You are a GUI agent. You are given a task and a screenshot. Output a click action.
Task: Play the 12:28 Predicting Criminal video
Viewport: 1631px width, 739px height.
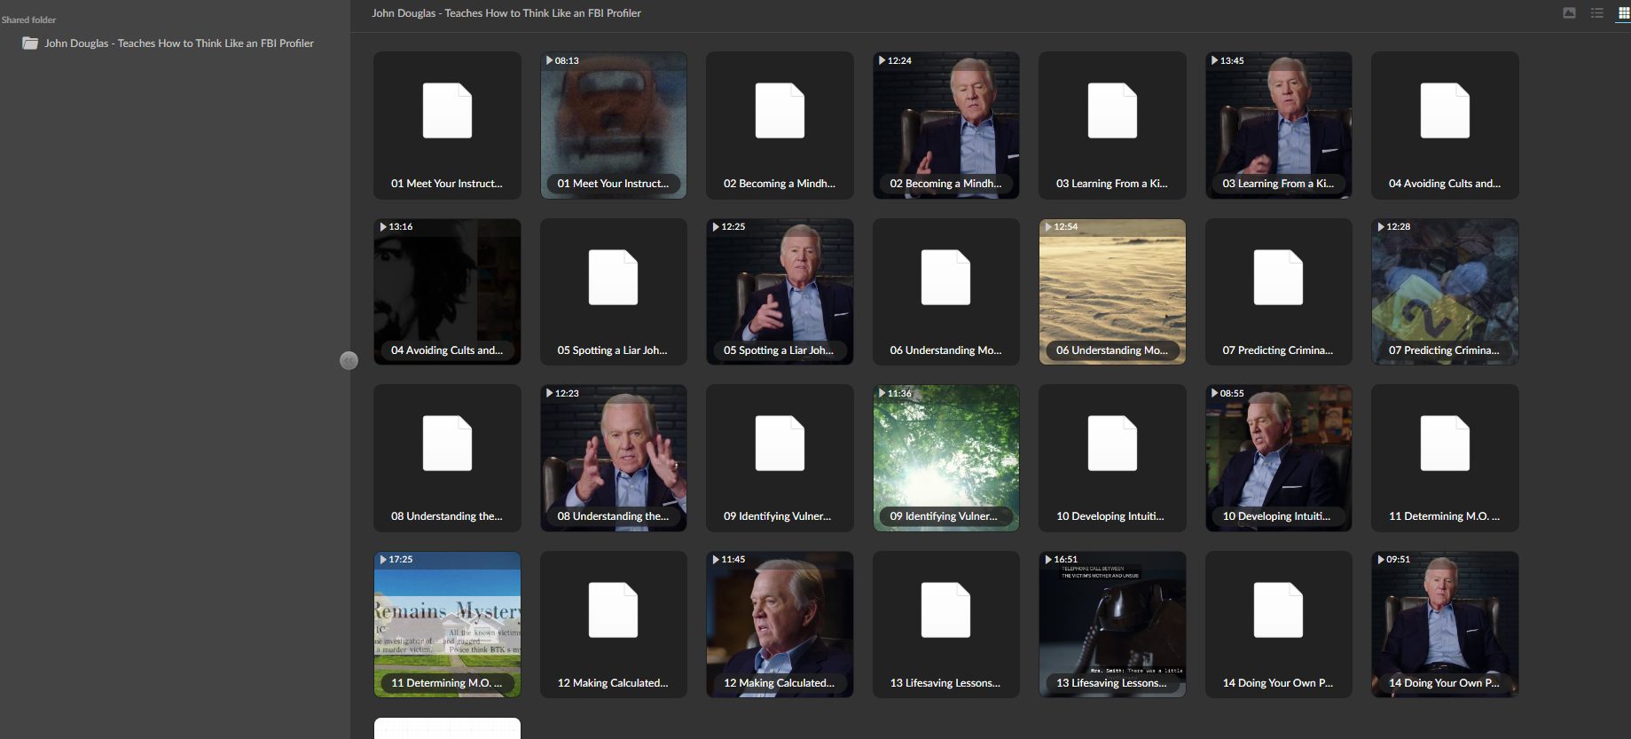pyautogui.click(x=1445, y=292)
